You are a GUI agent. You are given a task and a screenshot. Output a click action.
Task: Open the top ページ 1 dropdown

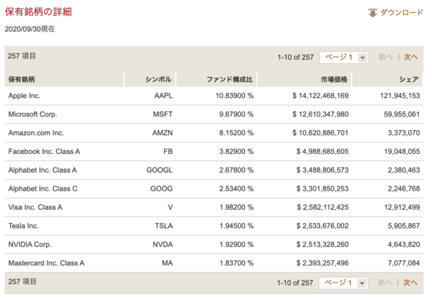[x=344, y=58]
